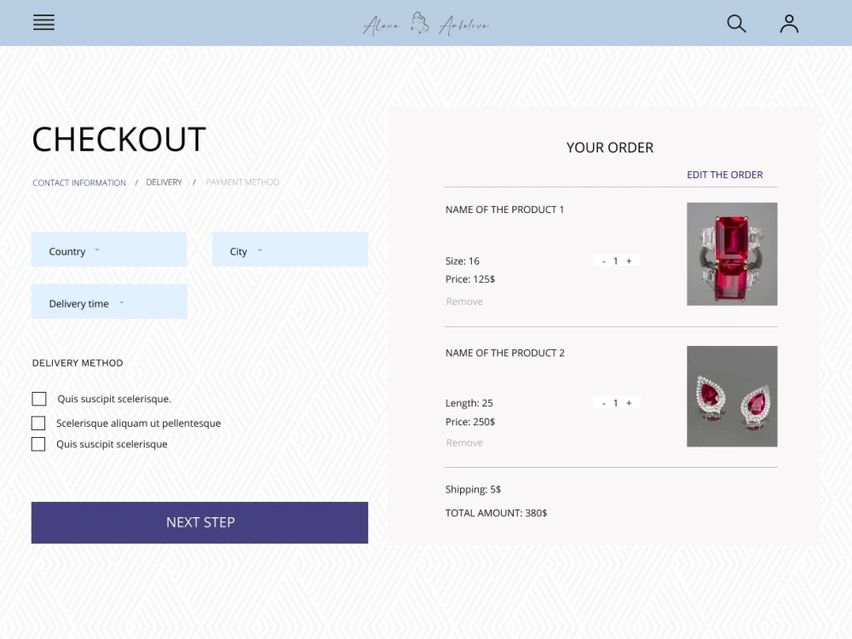Increase quantity of product 2

(x=629, y=403)
